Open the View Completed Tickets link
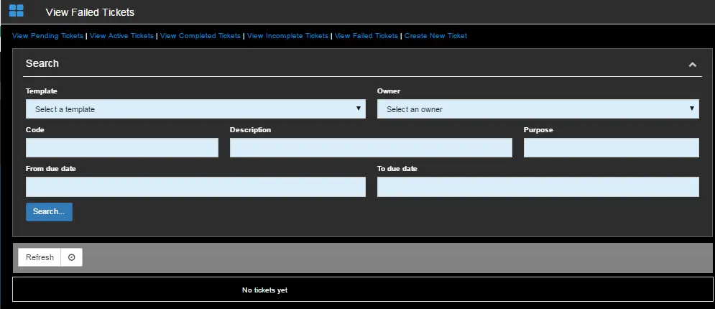 point(200,36)
